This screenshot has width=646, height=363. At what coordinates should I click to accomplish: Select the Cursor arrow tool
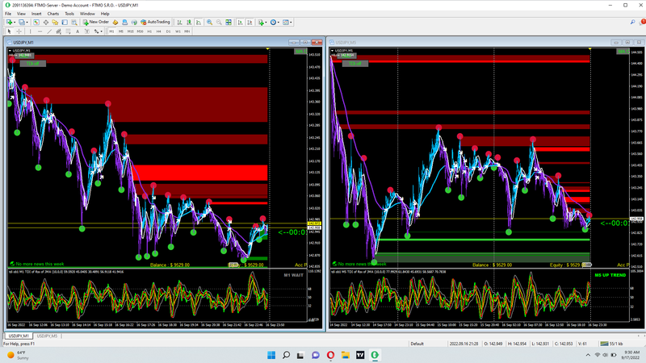pyautogui.click(x=9, y=31)
